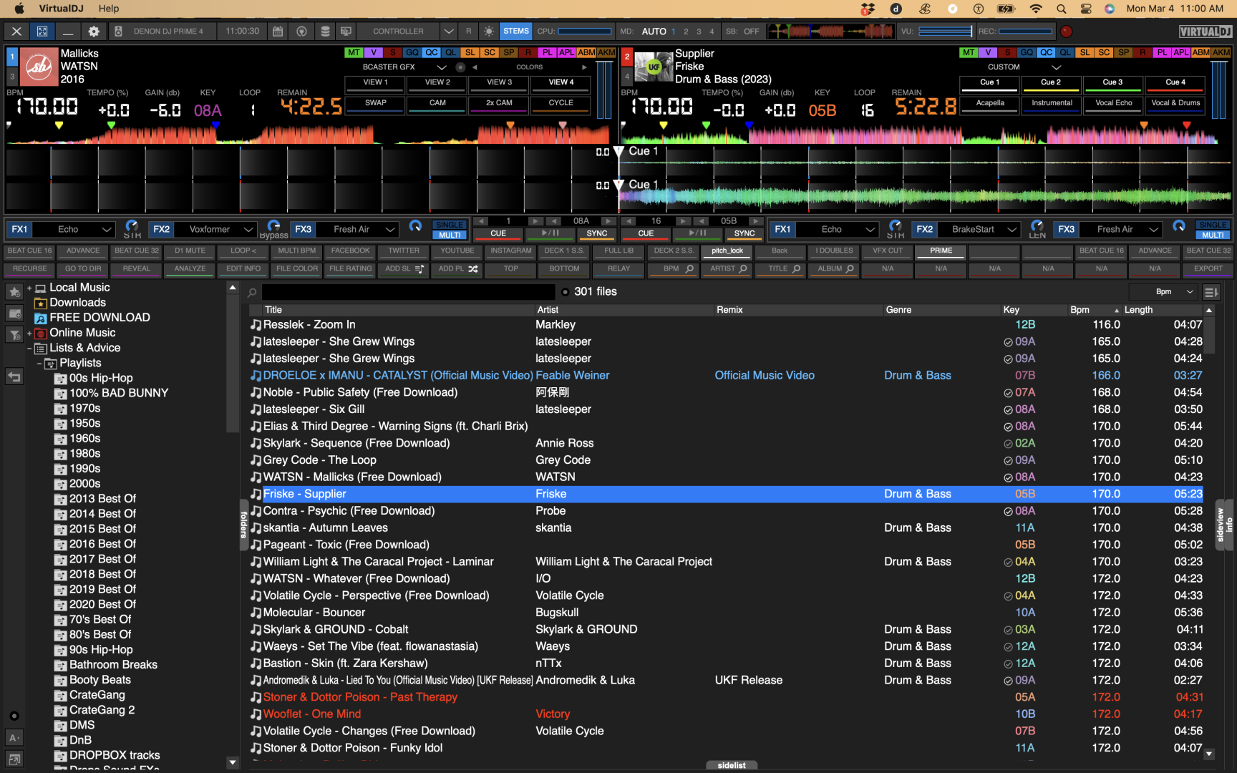
Task: Click the right deck FX2 BrakeStart LEN knob
Action: (1037, 226)
